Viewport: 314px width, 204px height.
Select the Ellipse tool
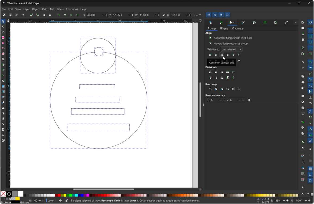pyautogui.click(x=3, y=43)
